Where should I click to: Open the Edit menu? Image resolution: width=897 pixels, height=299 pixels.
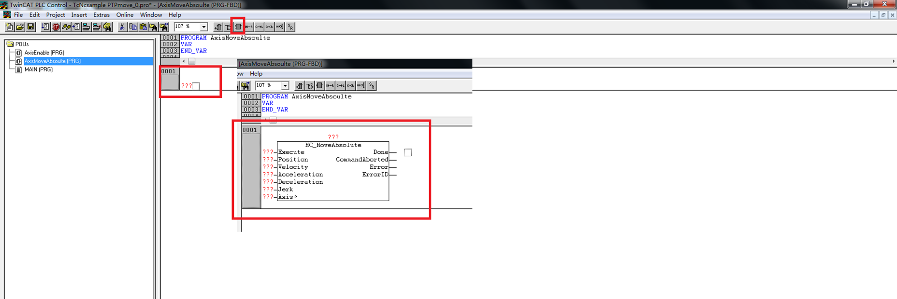(35, 15)
